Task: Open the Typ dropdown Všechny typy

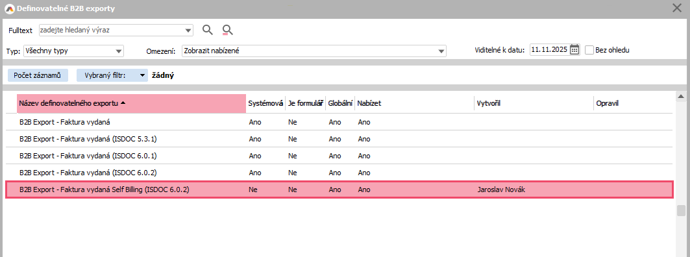Action: [x=73, y=51]
